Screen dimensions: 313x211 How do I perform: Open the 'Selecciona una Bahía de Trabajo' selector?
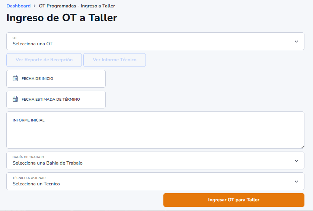coord(155,160)
